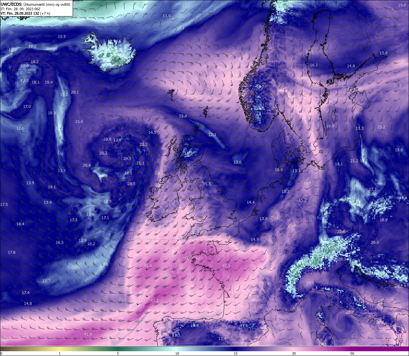Click the 'VT: Fim. 28.09.2023 13Z (+7 h)' line
409x356 pixels.
coord(25,13)
